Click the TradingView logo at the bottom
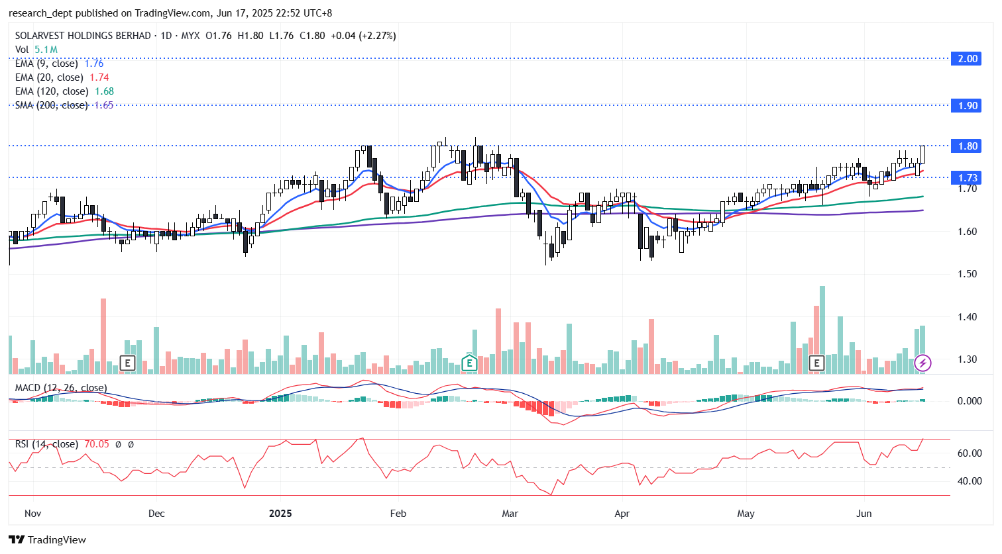Viewport: 1002px width, 554px height. pos(47,539)
